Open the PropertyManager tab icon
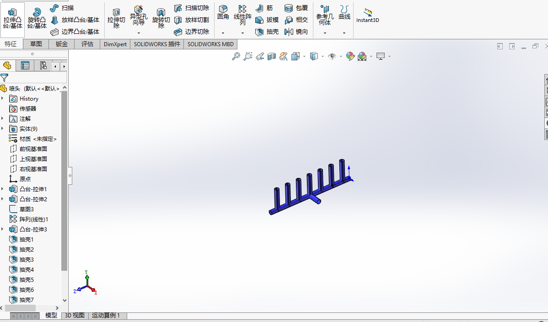Image resolution: width=548 pixels, height=322 pixels. [x=25, y=66]
